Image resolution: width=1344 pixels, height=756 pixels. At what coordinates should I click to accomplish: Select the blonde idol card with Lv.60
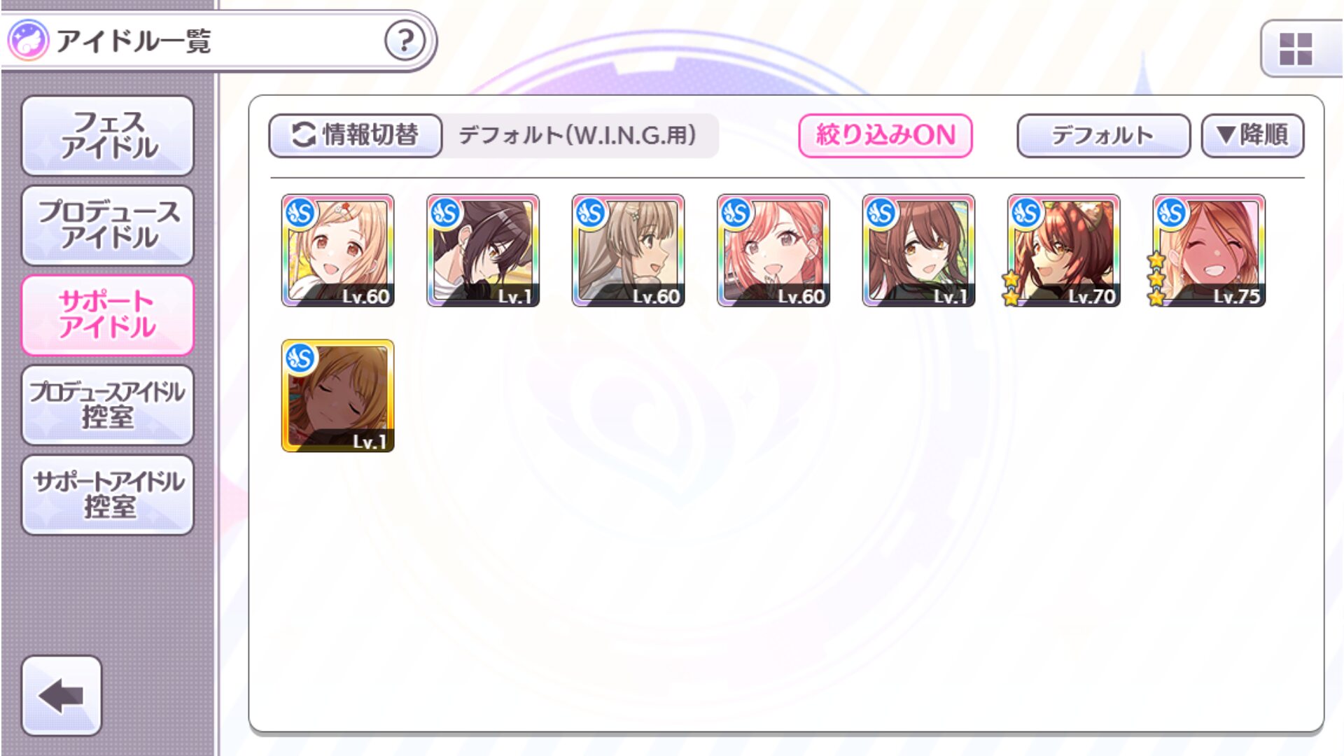(x=337, y=251)
